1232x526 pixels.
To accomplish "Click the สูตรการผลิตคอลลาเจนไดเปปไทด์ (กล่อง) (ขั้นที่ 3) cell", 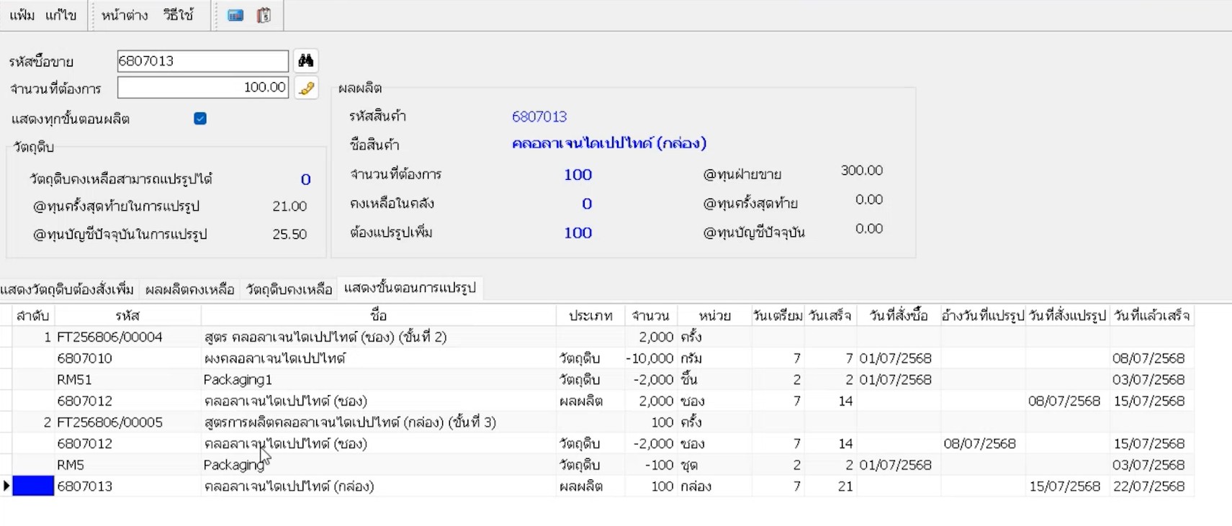I will (x=379, y=422).
